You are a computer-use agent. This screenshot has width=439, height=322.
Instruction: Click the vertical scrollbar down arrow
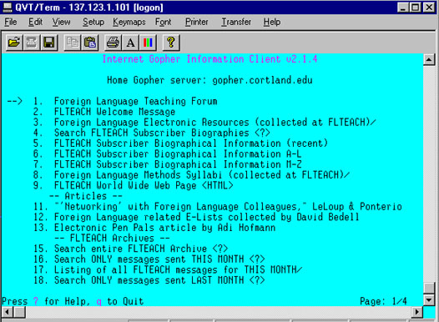pos(429,300)
